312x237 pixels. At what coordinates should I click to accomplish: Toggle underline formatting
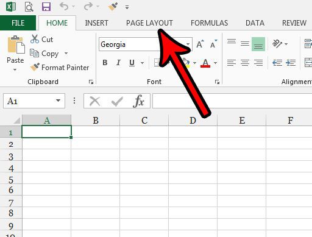(x=132, y=63)
